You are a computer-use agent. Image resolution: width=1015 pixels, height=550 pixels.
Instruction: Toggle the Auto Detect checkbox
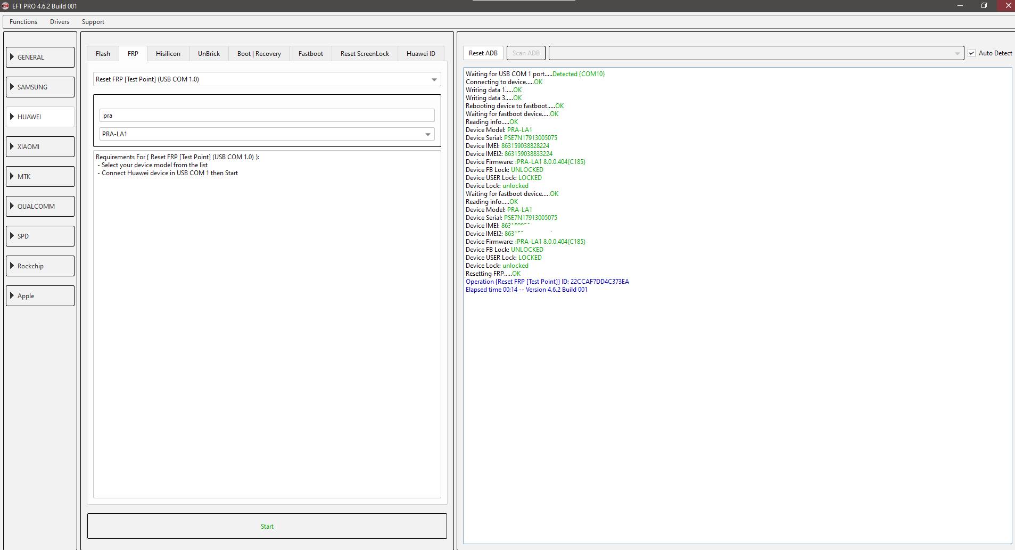972,53
